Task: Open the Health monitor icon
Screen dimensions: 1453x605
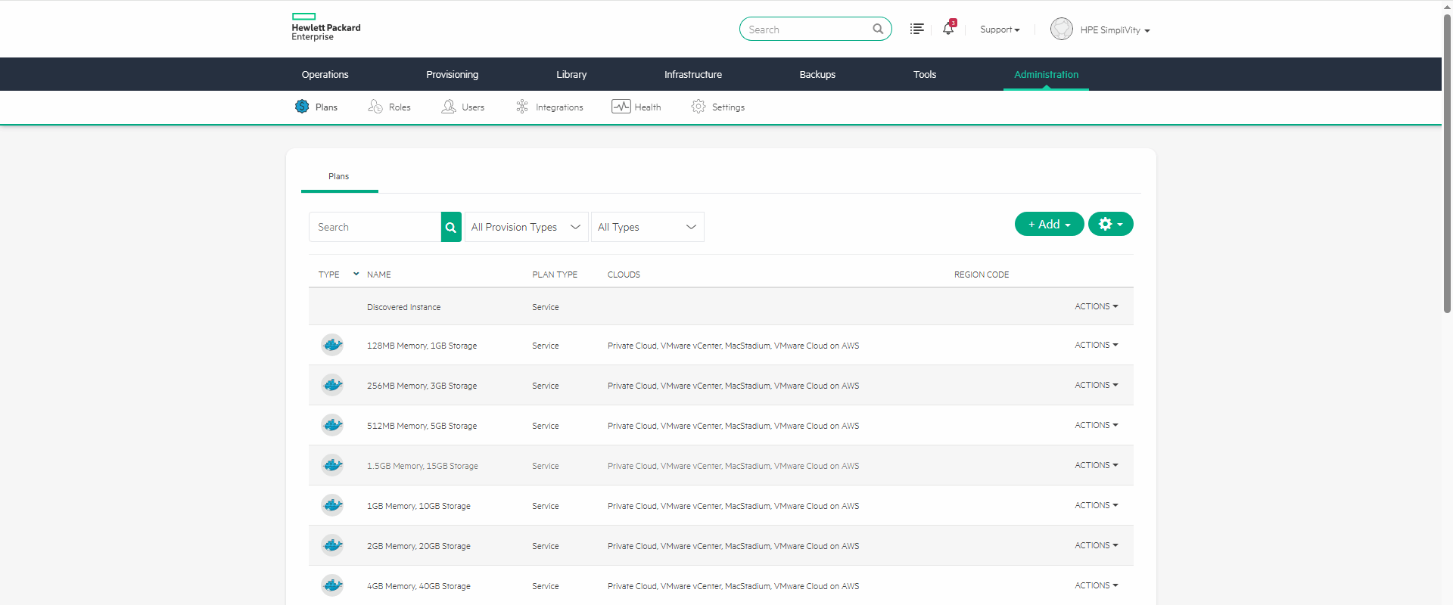Action: click(x=621, y=107)
